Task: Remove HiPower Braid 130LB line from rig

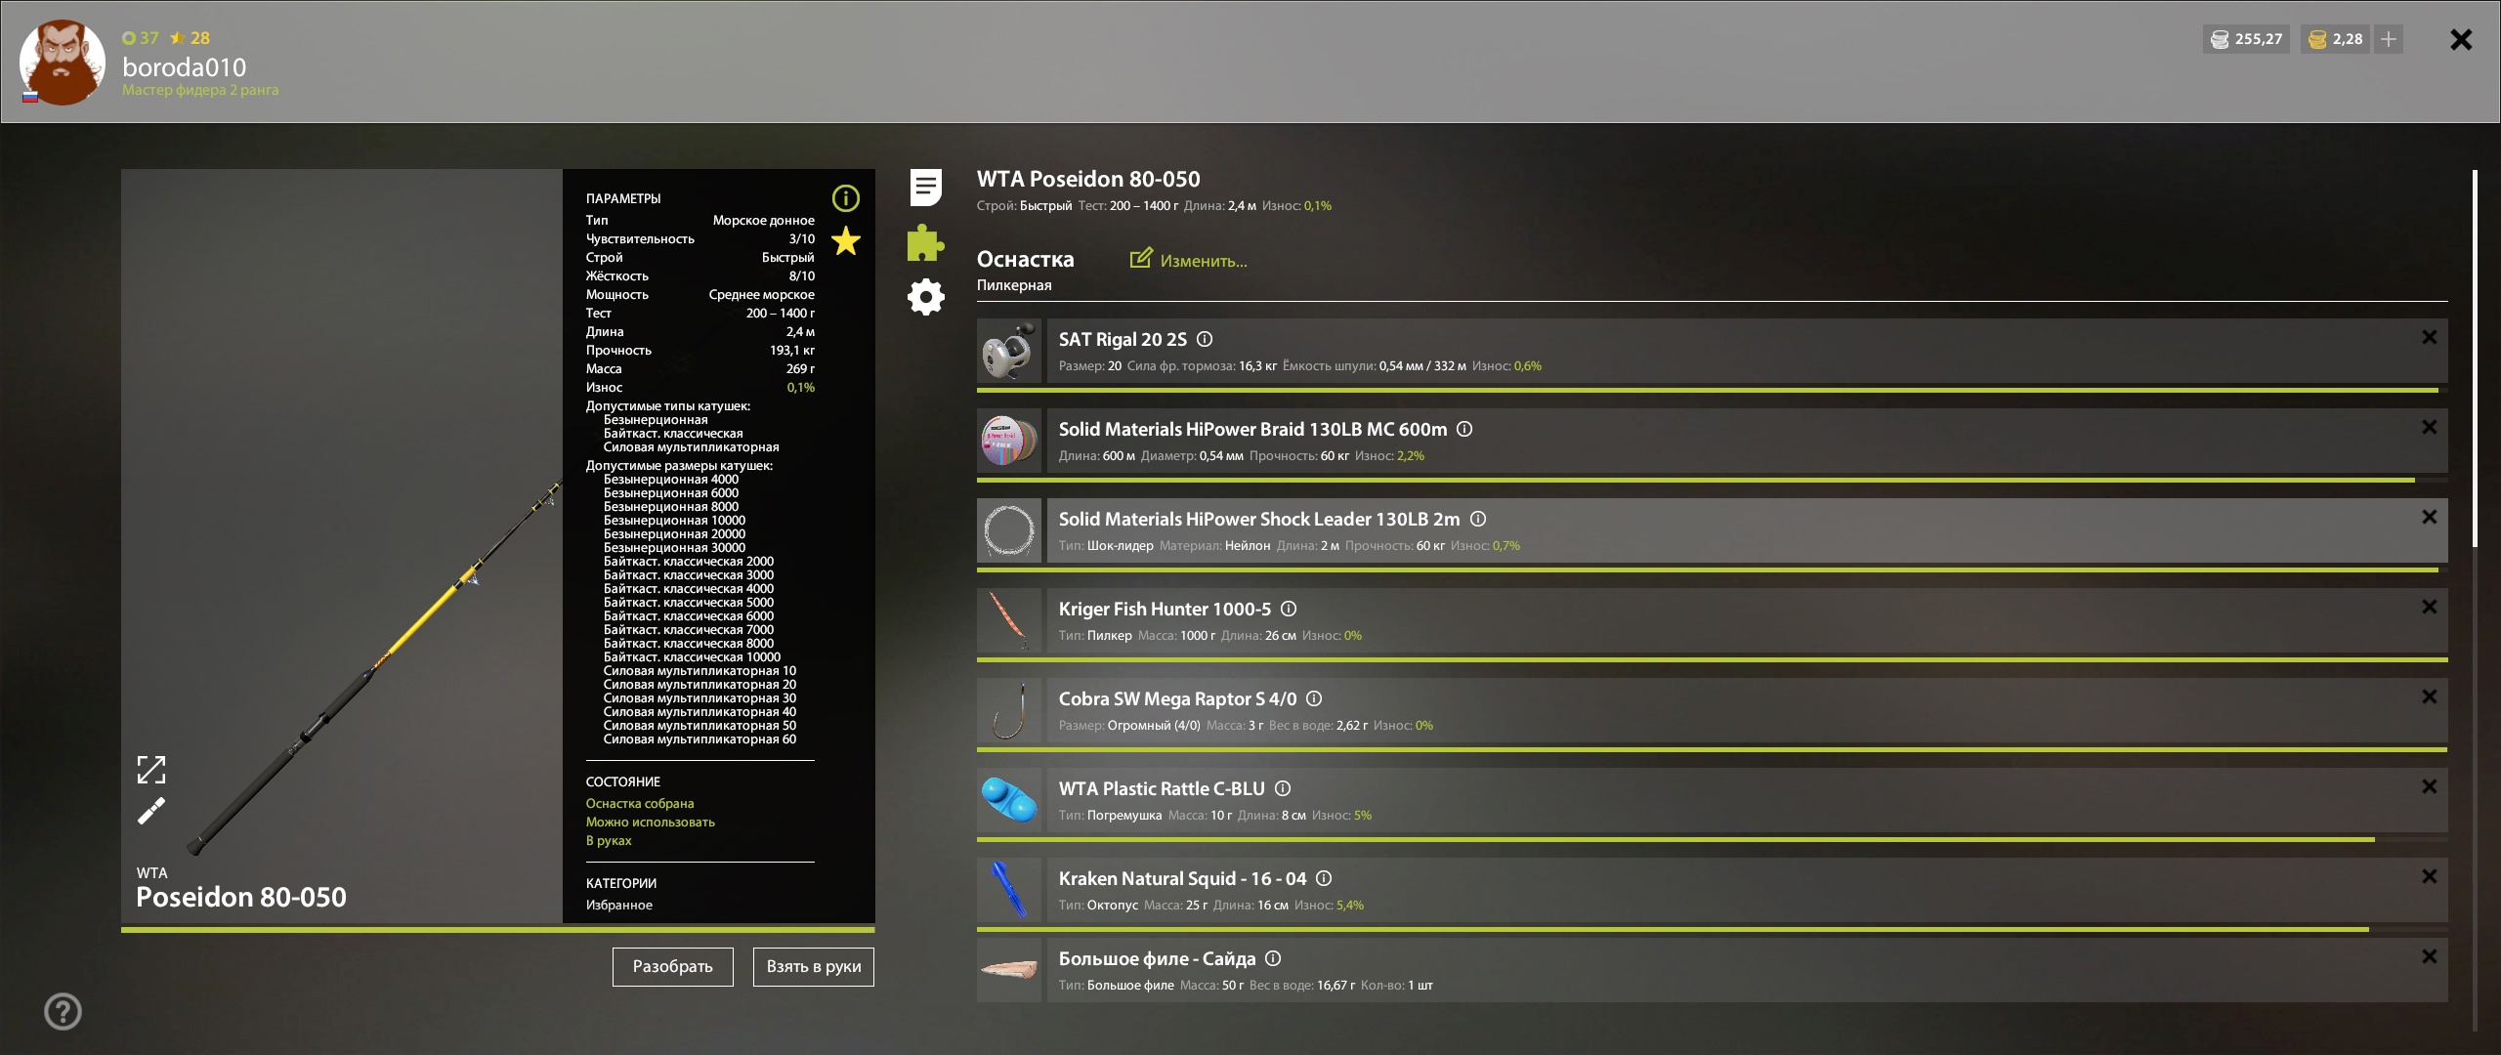Action: click(x=2430, y=427)
